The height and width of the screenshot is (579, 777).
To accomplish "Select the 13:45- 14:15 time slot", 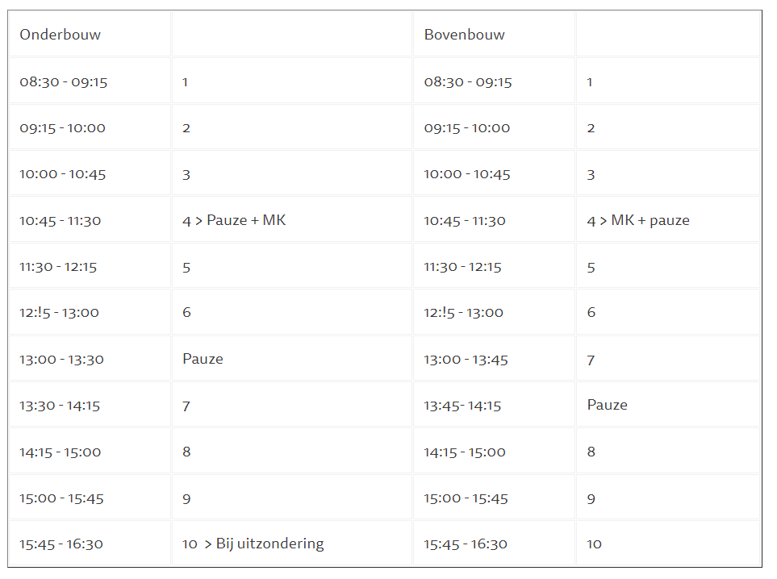I will coord(463,406).
